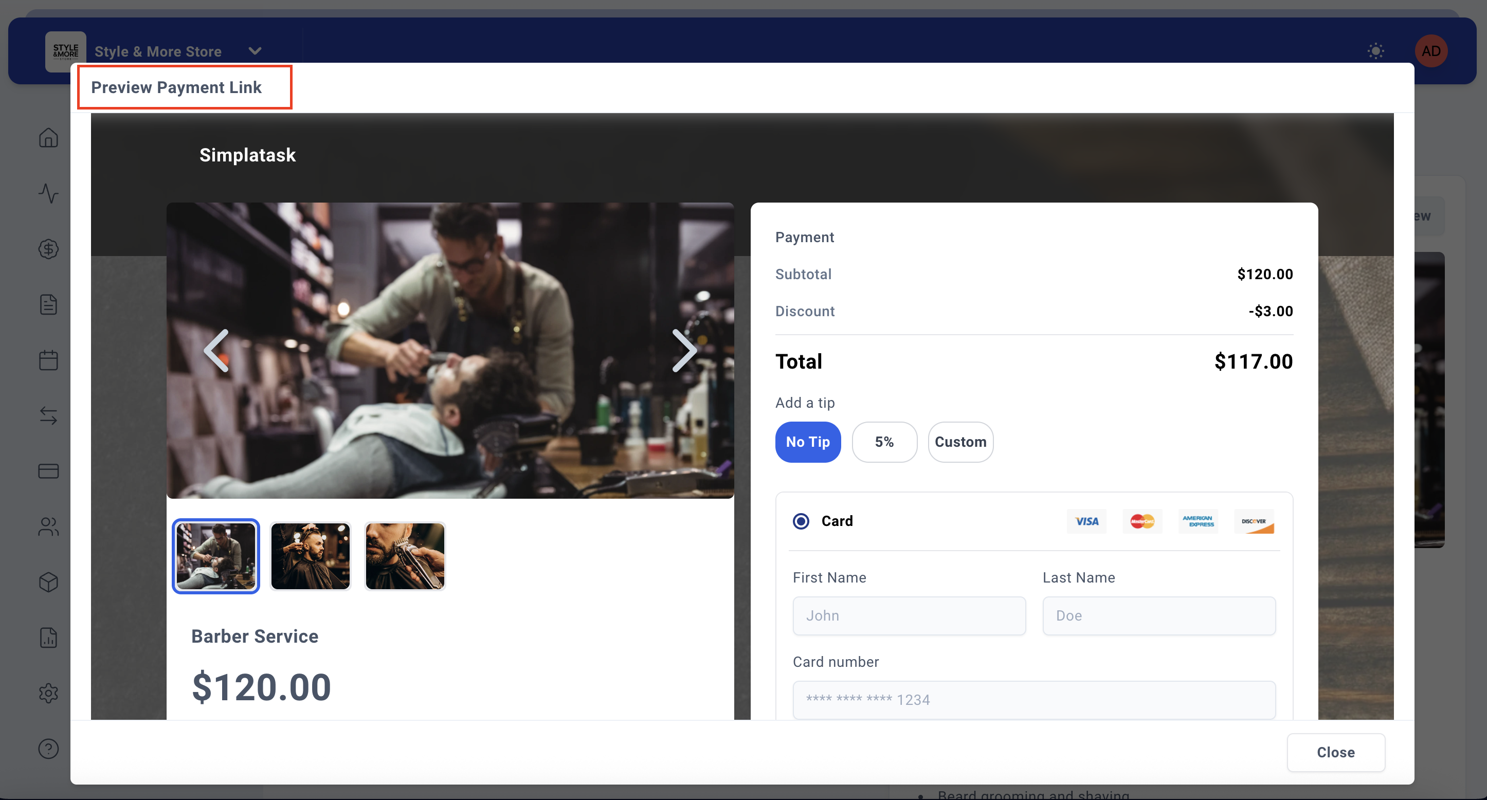Open the customers people icon
This screenshot has height=800, width=1487.
pyautogui.click(x=48, y=526)
